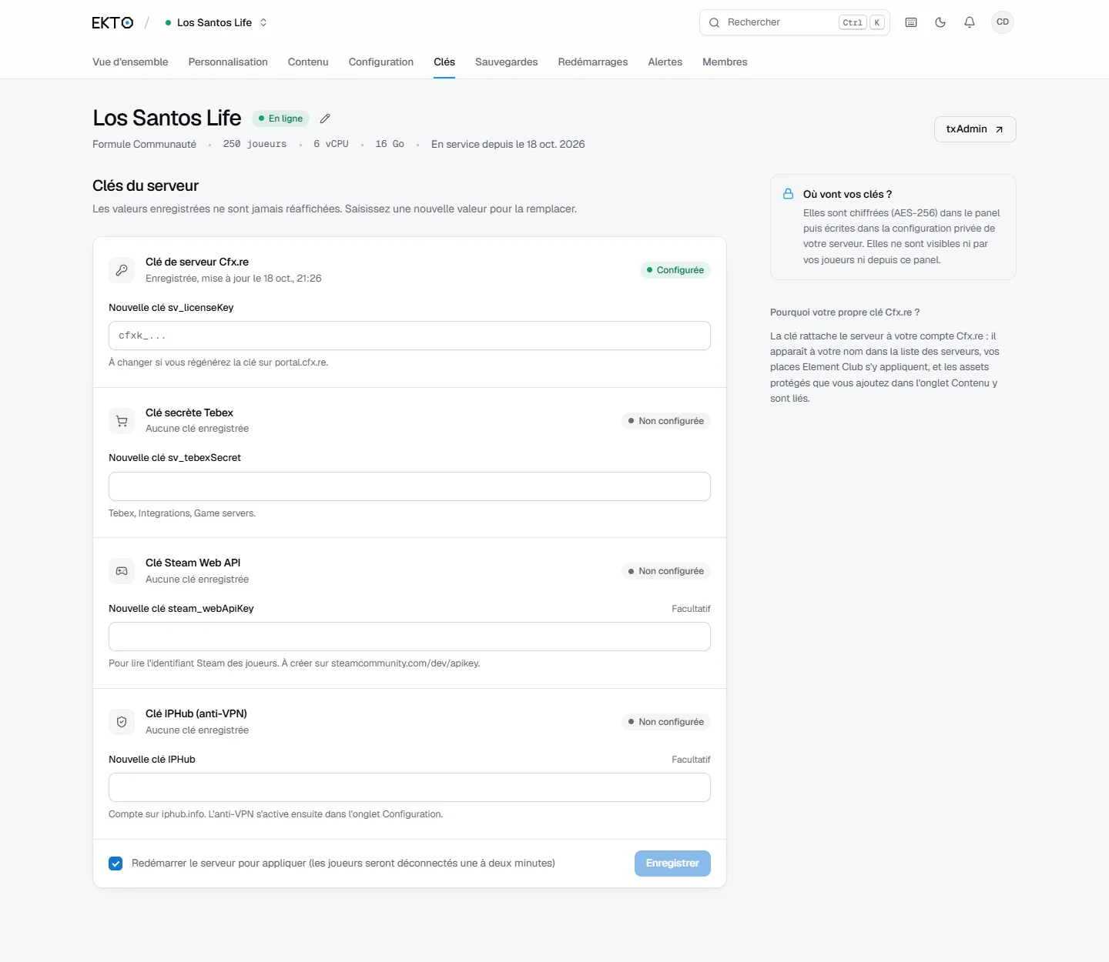This screenshot has height=962, width=1109.
Task: Switch to Redémarrages tab
Action: point(593,62)
